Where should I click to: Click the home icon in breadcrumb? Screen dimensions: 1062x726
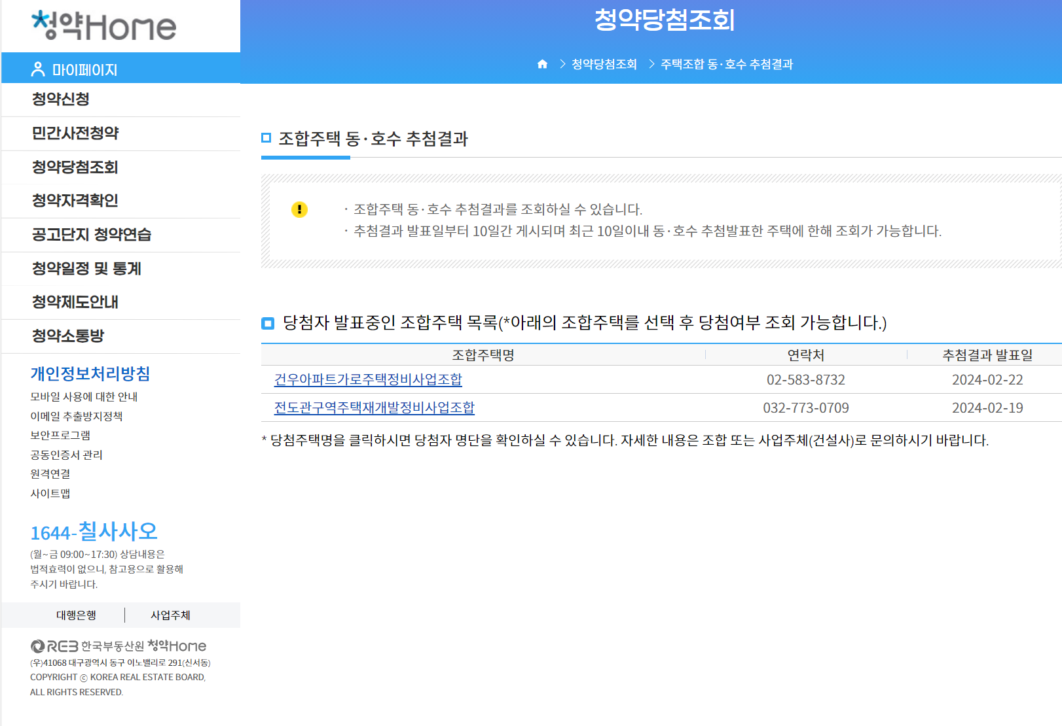pyautogui.click(x=542, y=64)
